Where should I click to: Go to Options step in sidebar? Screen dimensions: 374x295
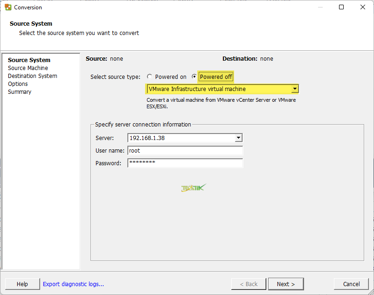coord(18,84)
